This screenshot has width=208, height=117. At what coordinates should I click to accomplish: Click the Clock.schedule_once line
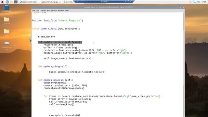click(77, 72)
